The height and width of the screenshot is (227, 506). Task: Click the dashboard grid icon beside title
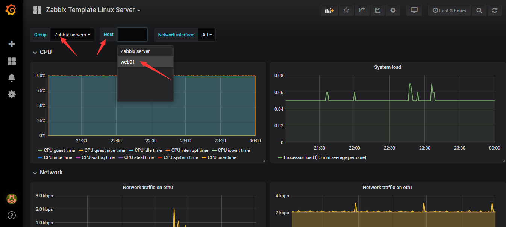click(x=37, y=10)
